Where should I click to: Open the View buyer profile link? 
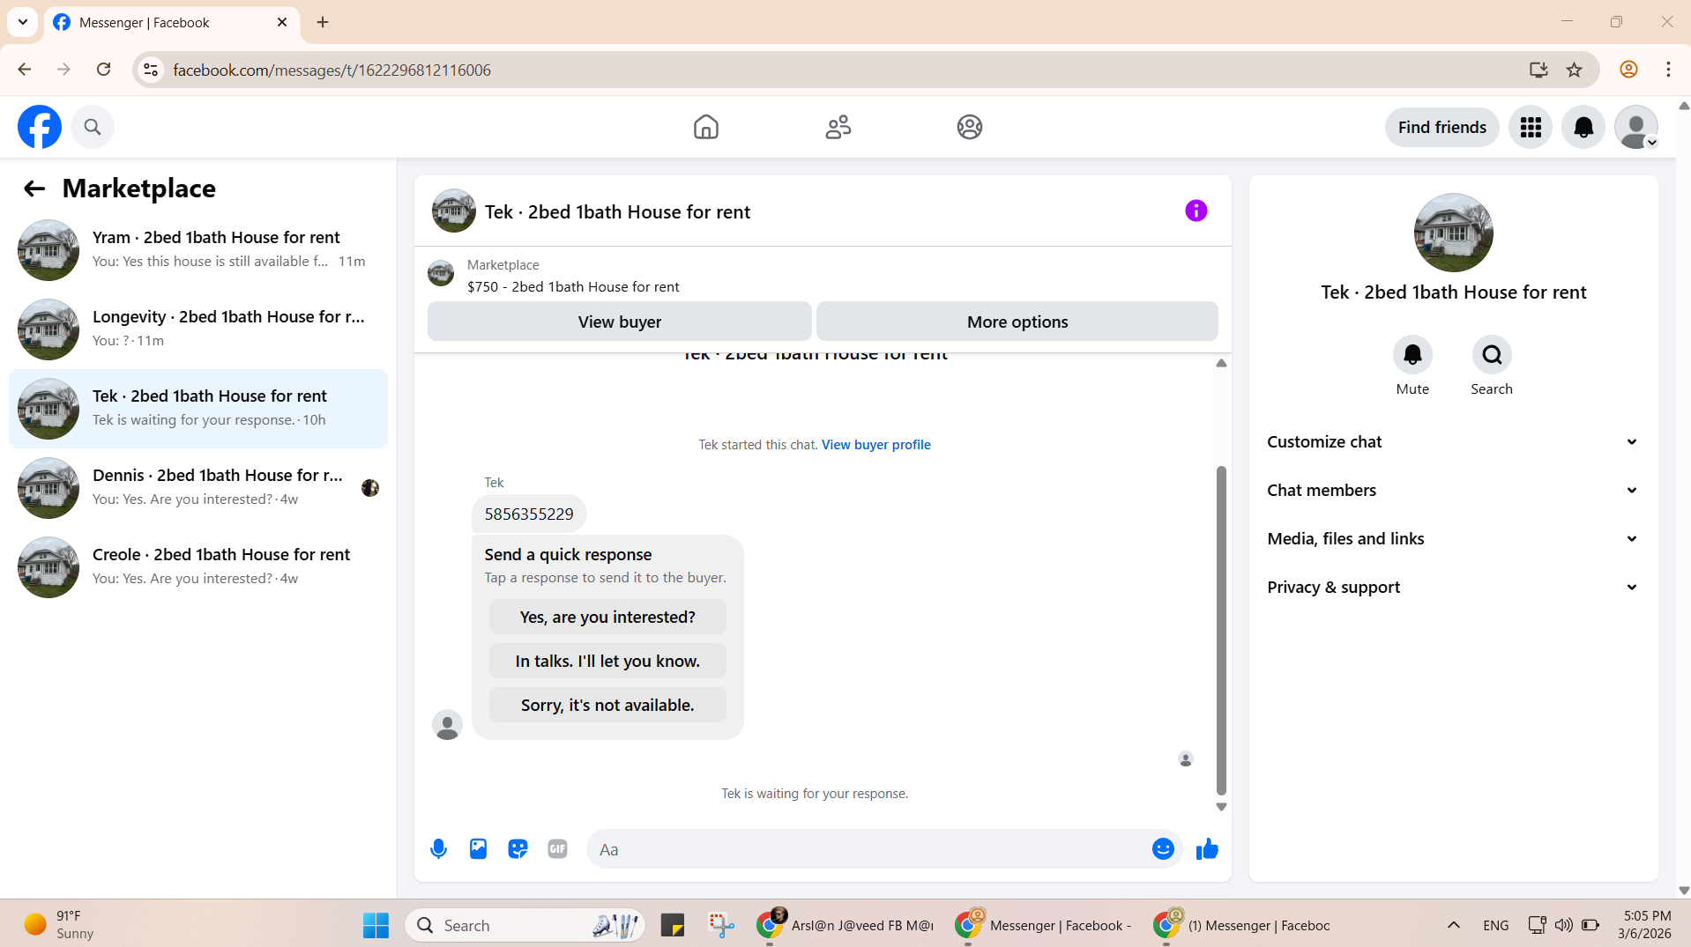(875, 445)
